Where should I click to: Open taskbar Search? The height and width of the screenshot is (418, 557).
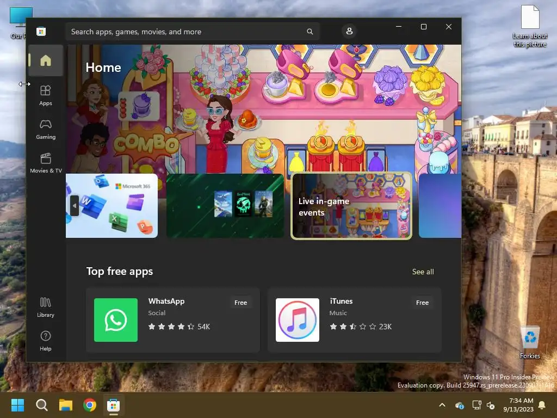pos(41,405)
